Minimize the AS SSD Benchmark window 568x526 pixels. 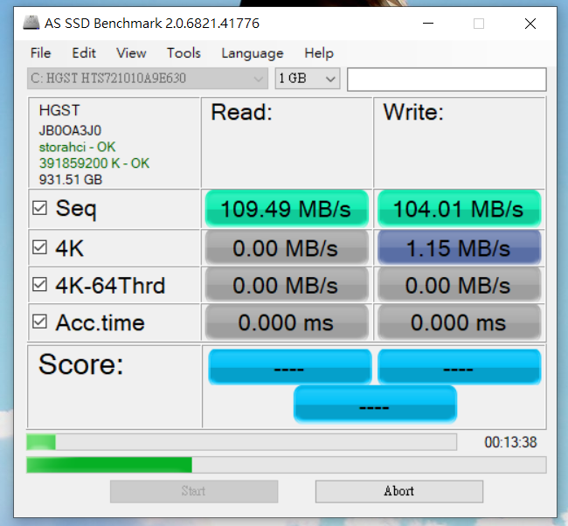coord(428,24)
